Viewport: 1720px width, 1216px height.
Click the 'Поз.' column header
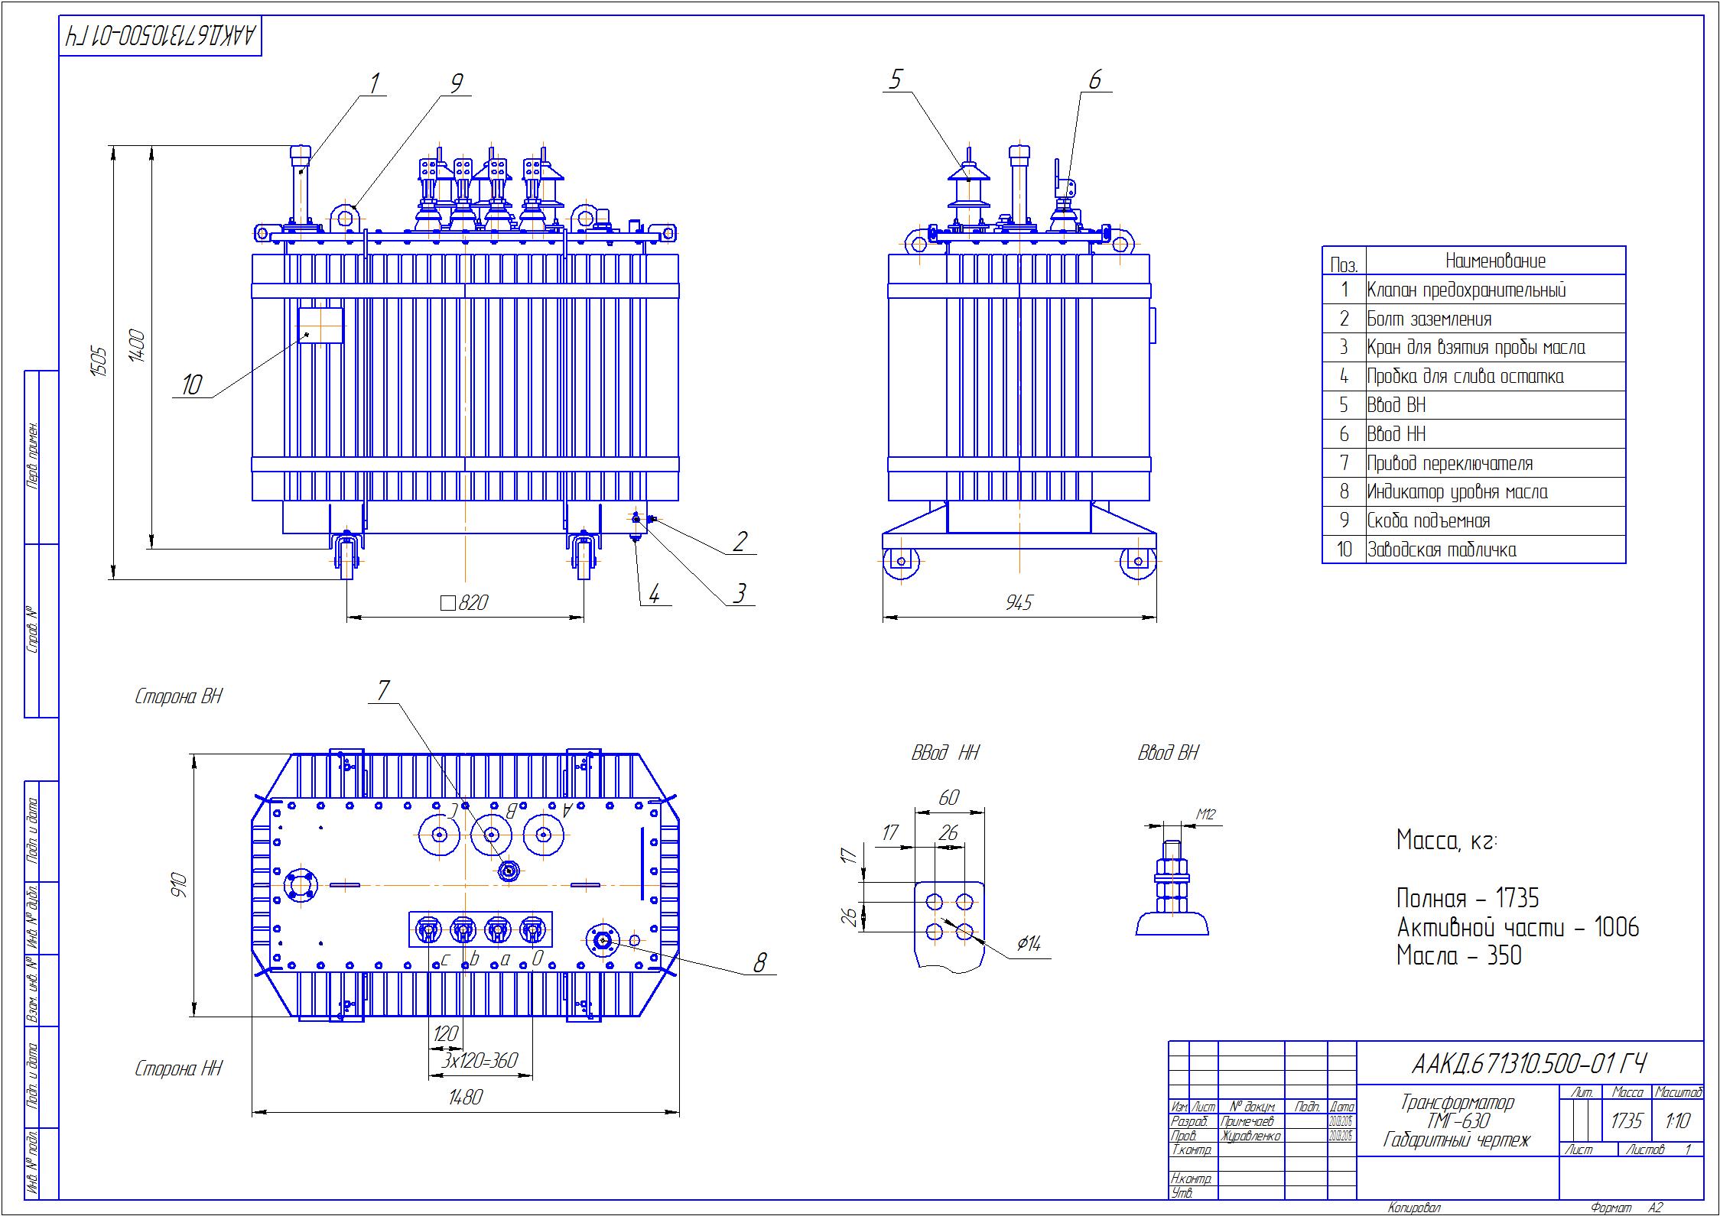pos(1344,265)
